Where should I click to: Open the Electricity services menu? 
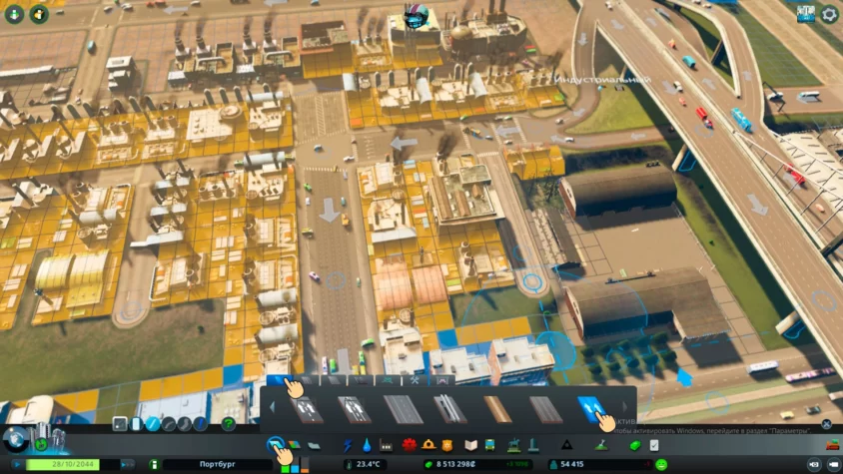[348, 445]
